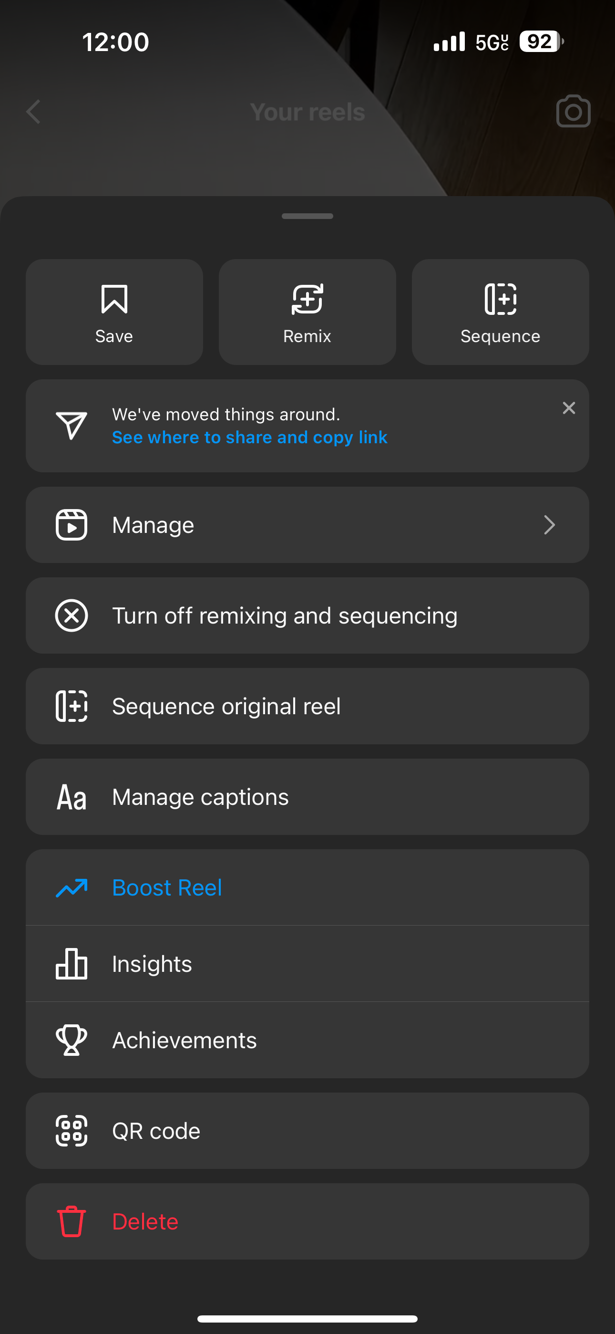Tap the Sequence icon button
The height and width of the screenshot is (1334, 615).
pyautogui.click(x=500, y=299)
